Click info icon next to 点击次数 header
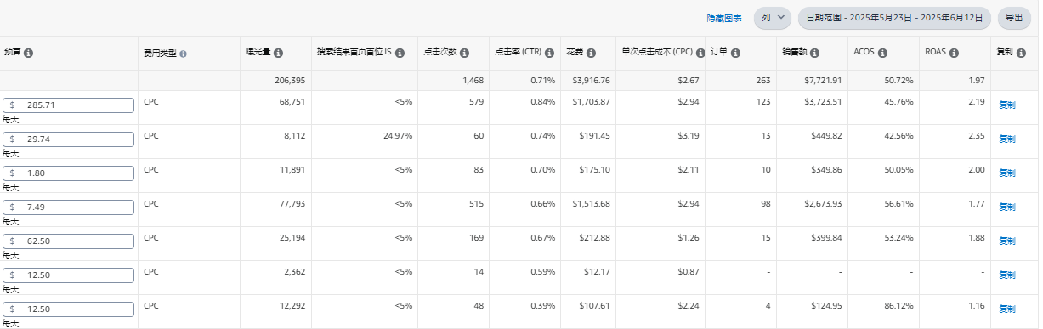Screen dimensions: 1043x329 coord(464,53)
